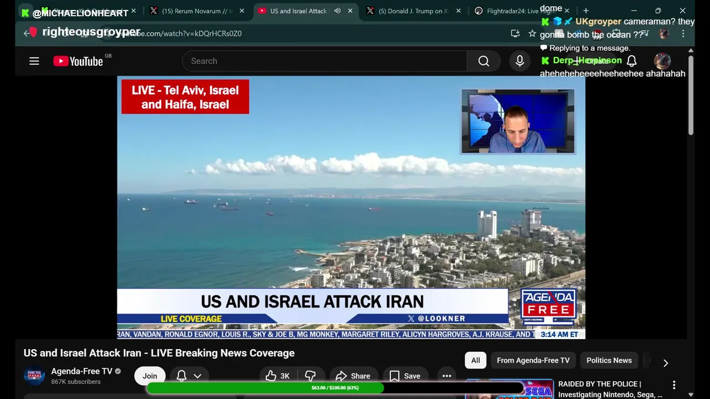Click the live video player

click(351, 207)
